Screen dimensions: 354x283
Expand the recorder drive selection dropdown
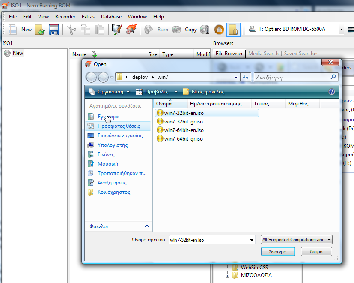coord(341,30)
